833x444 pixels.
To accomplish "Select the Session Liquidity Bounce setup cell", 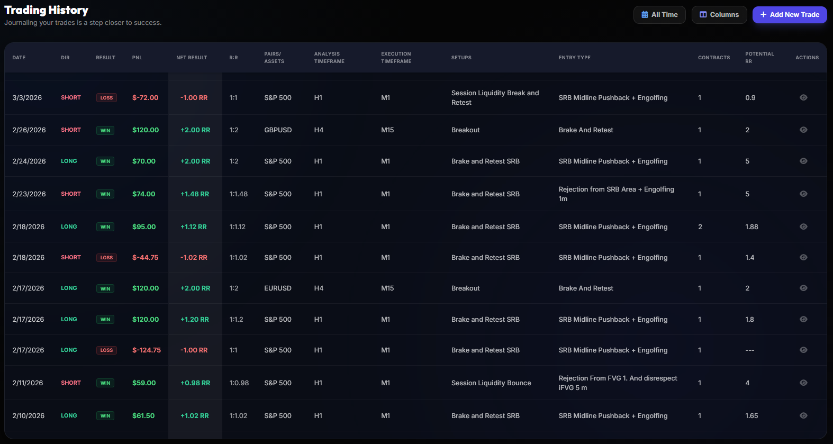I will point(491,383).
